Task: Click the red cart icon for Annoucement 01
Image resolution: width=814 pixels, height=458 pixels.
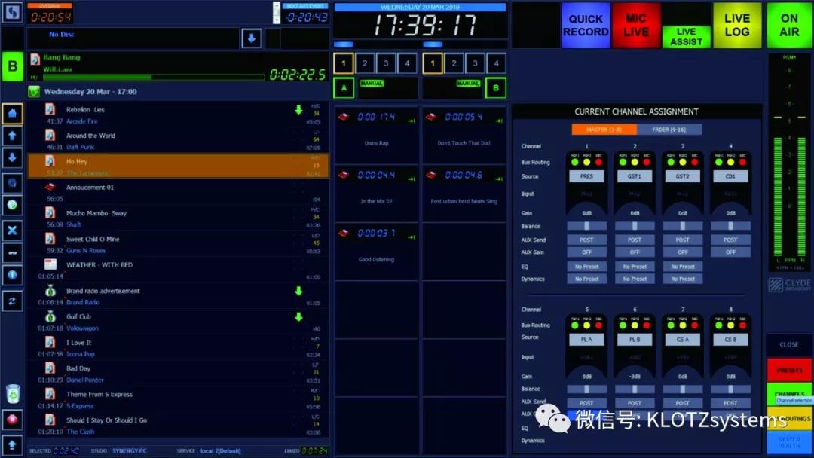Action: 50,187
